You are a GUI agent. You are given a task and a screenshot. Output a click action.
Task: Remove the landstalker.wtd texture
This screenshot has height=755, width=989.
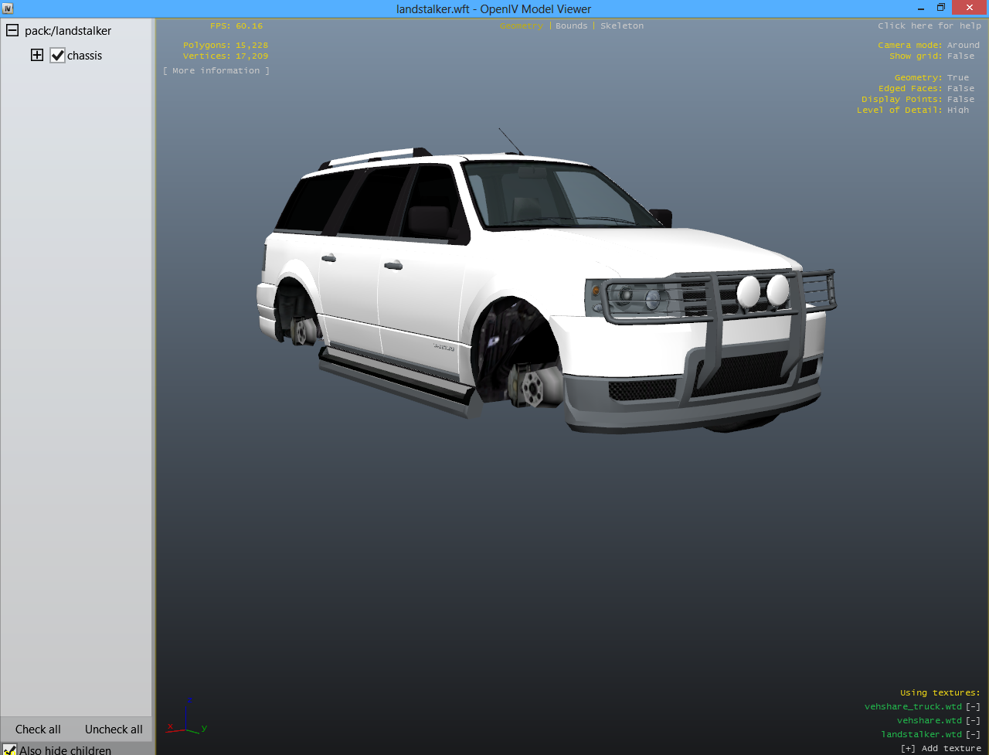(973, 735)
